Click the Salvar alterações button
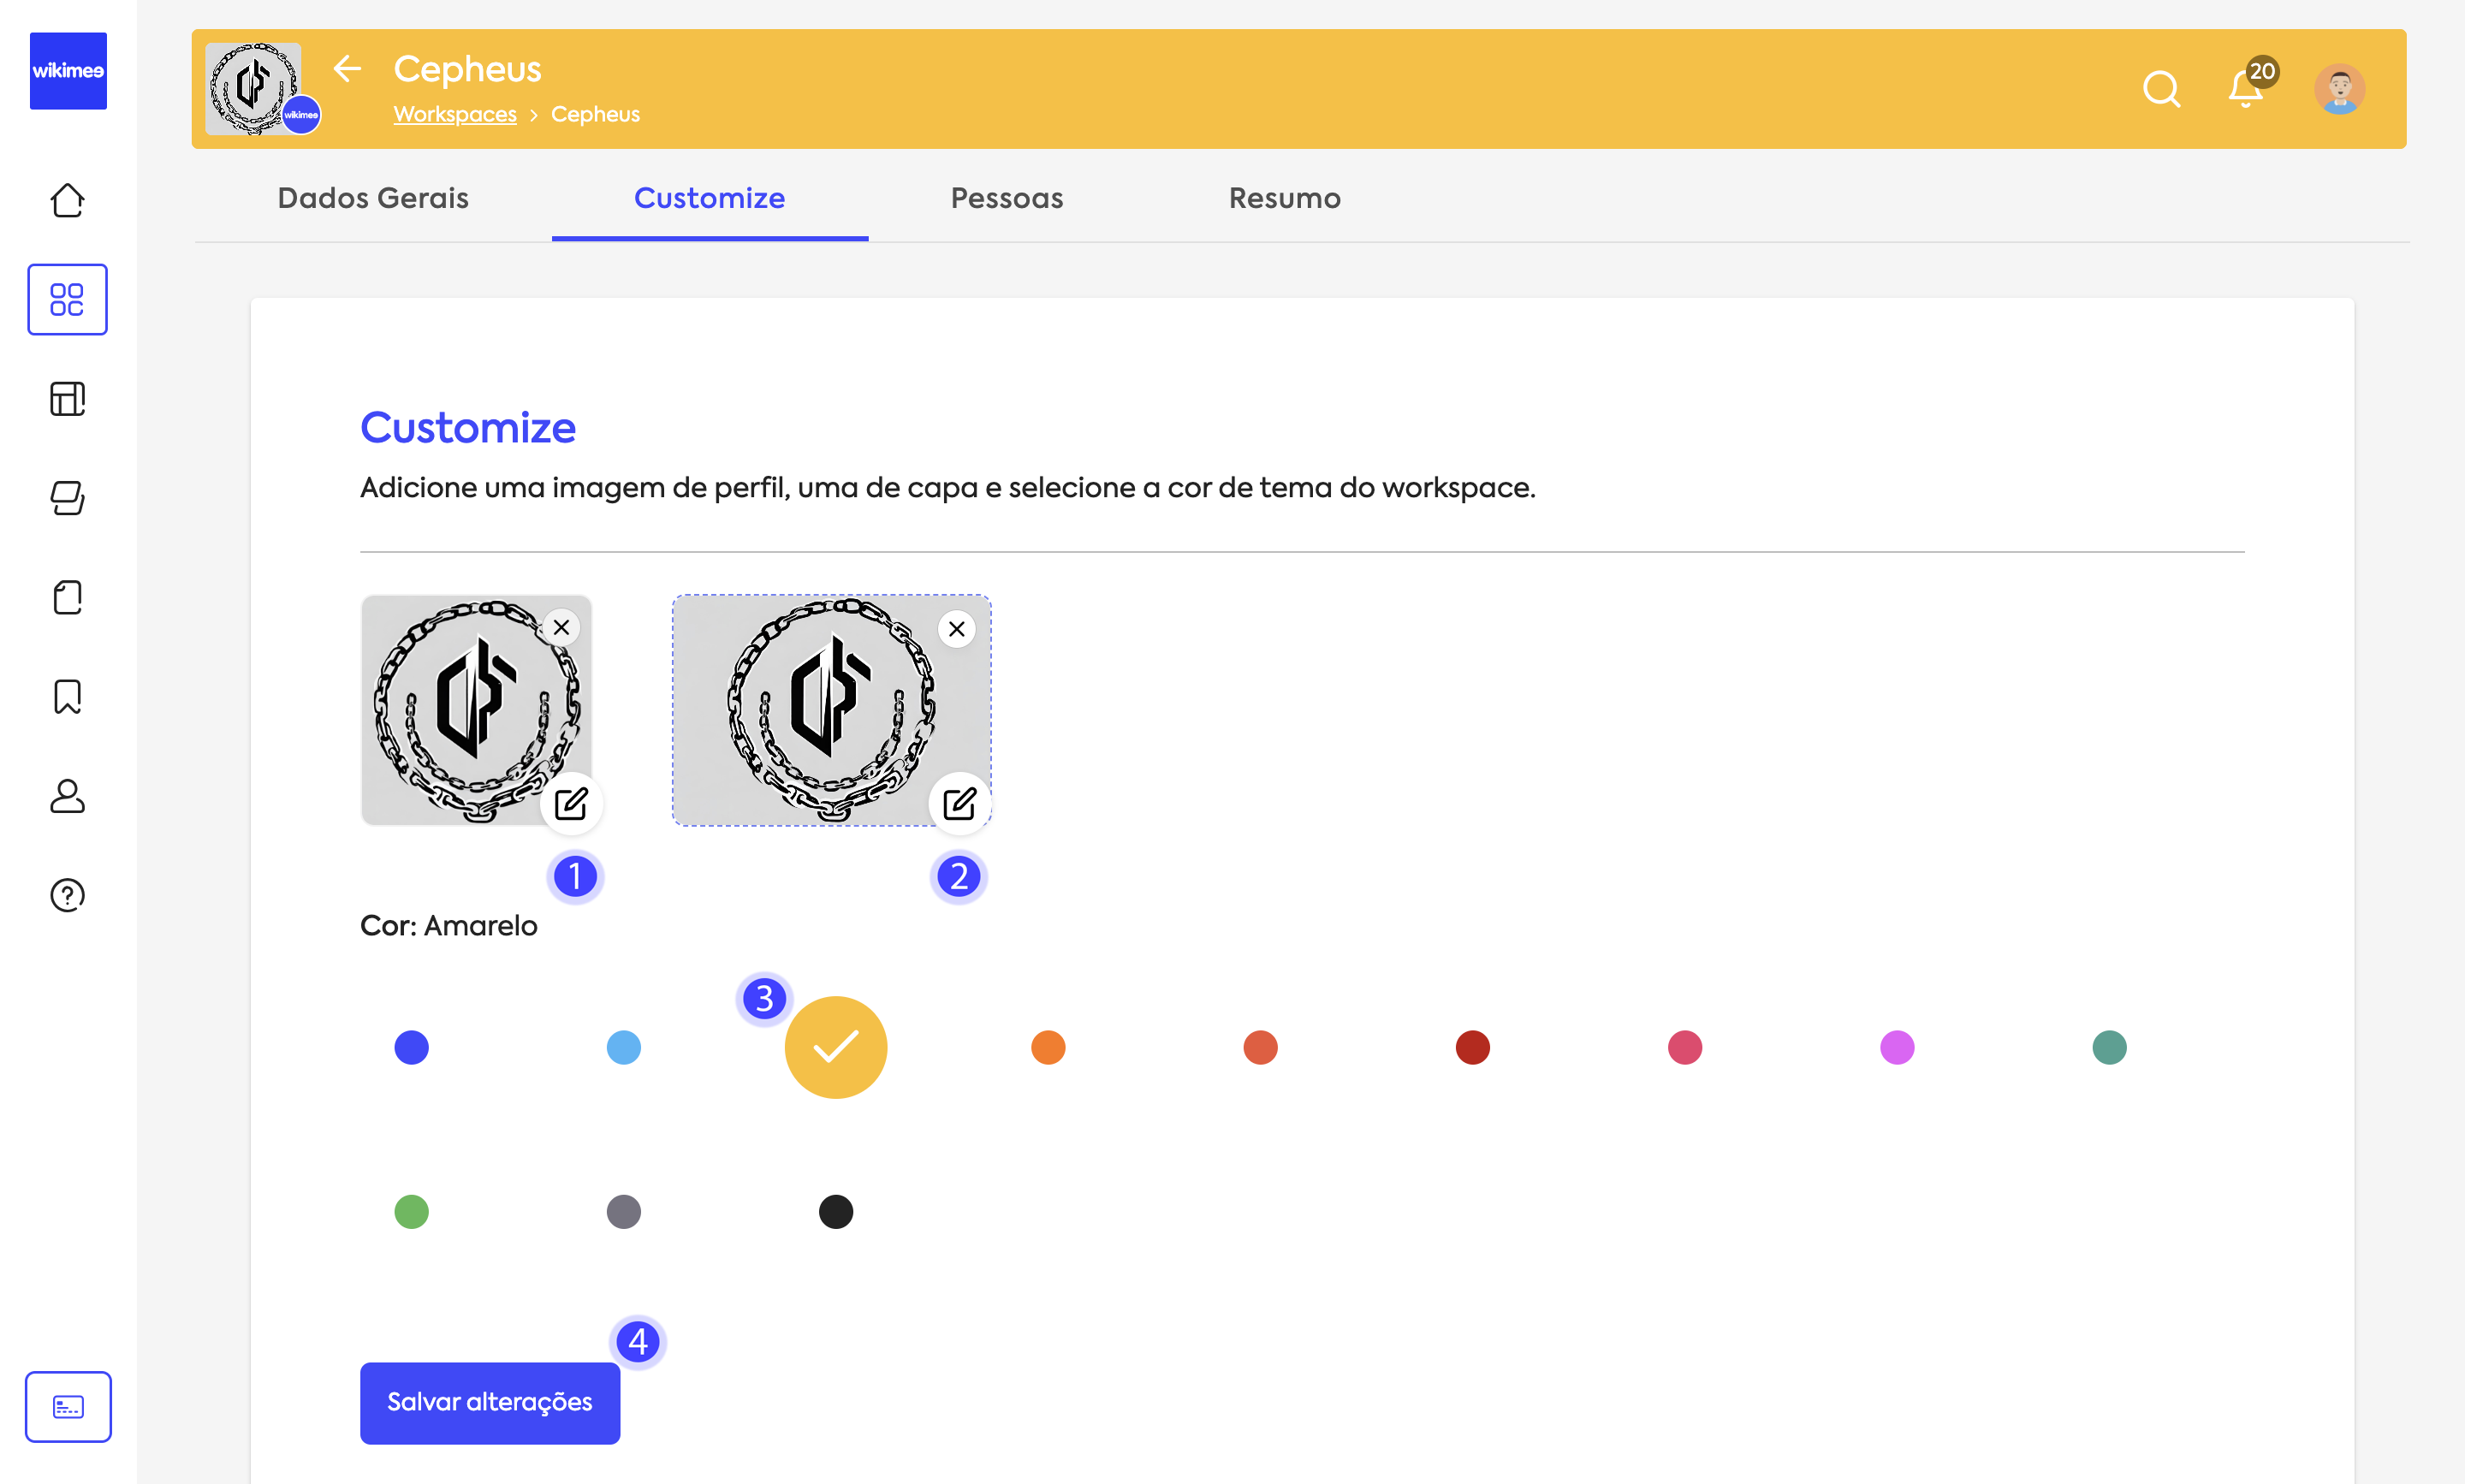Viewport: 2465px width, 1484px height. (x=489, y=1402)
